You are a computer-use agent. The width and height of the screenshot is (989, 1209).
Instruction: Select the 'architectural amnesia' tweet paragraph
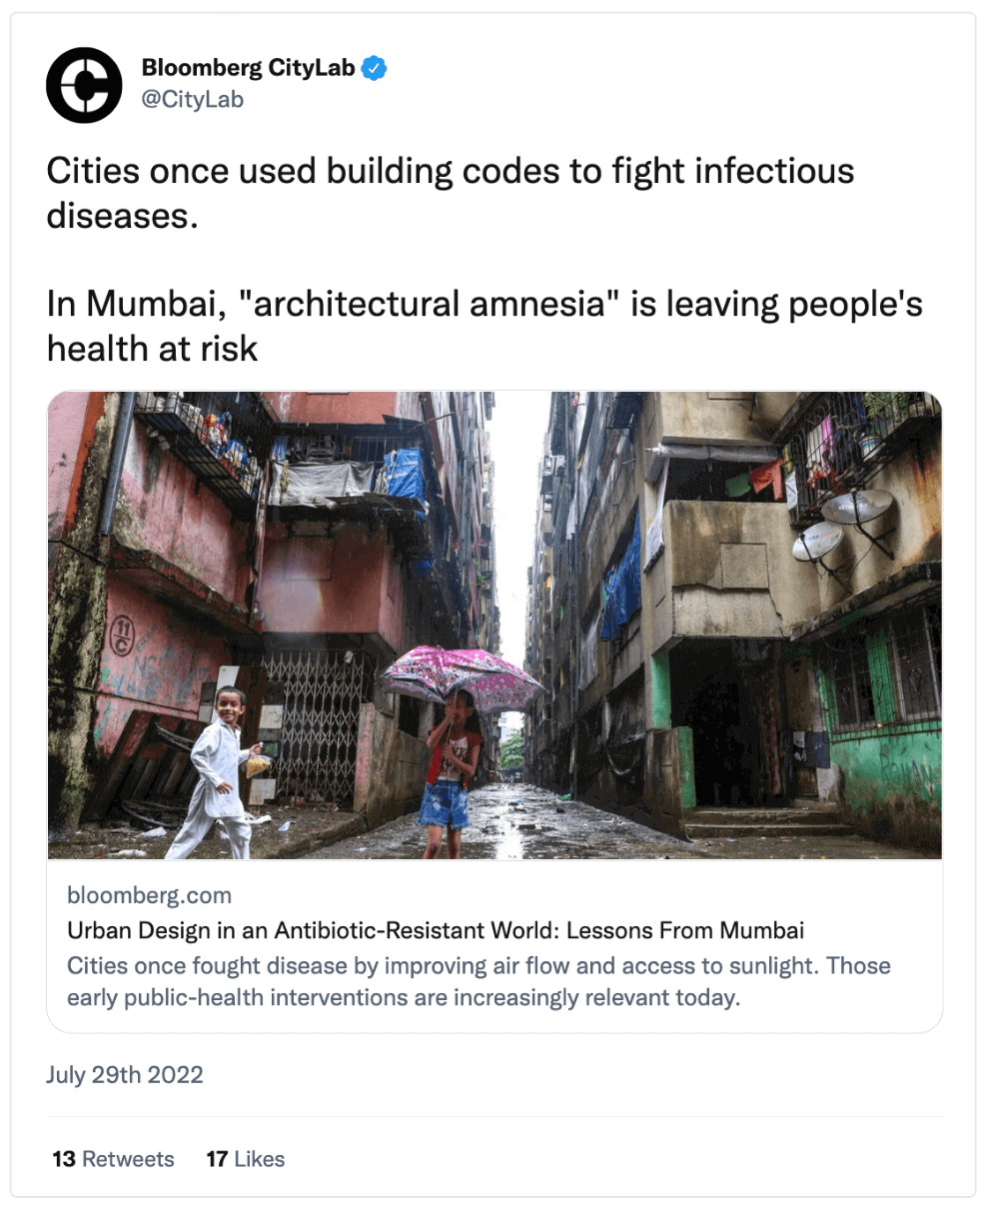click(x=485, y=325)
